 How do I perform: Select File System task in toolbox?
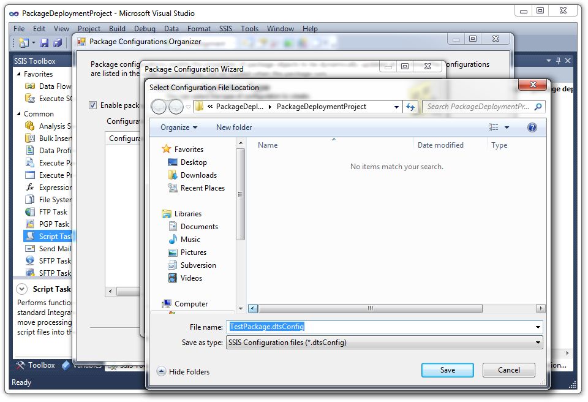point(48,200)
